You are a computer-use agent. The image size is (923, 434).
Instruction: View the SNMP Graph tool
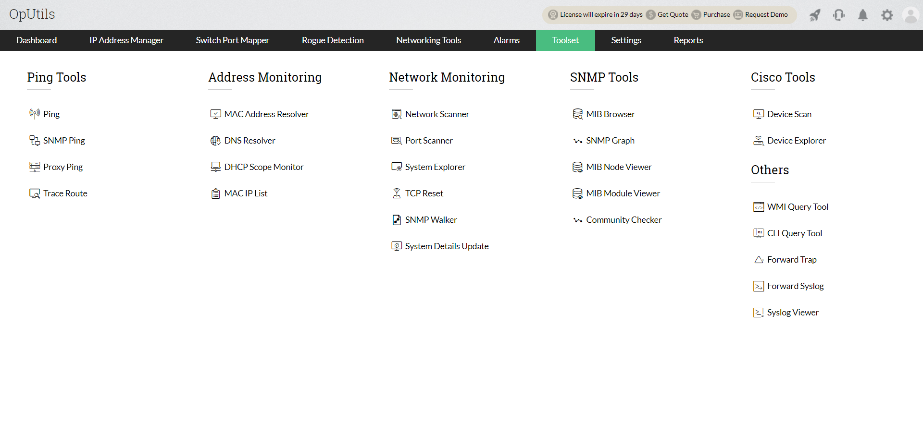tap(611, 140)
